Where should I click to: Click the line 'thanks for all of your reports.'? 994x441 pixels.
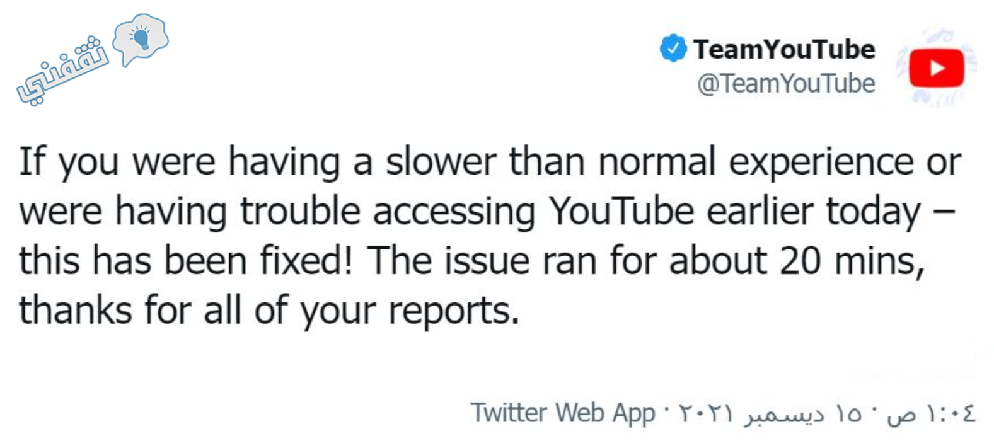pyautogui.click(x=269, y=311)
